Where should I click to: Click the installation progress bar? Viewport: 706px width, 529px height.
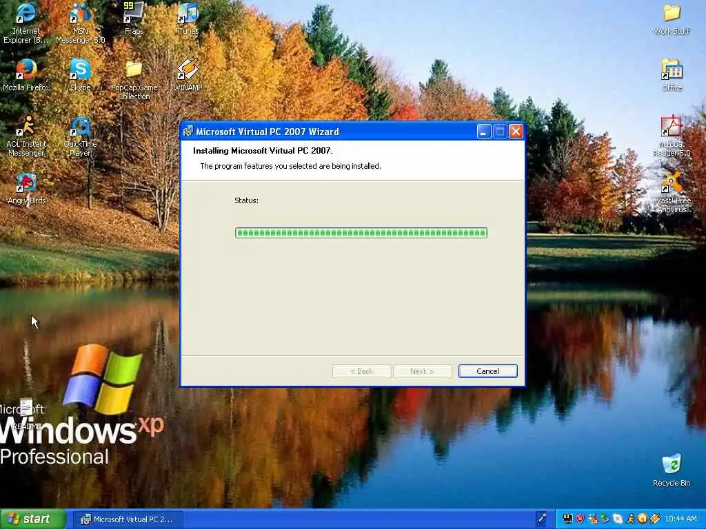[x=361, y=233]
